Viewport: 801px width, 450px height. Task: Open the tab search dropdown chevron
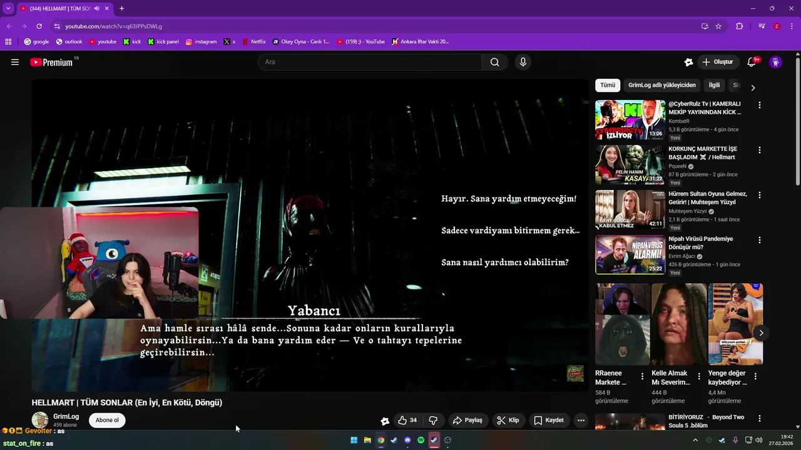[8, 9]
